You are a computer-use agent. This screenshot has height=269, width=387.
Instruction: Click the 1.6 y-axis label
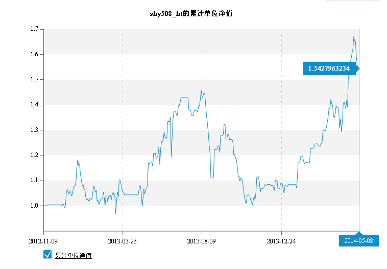tap(34, 54)
